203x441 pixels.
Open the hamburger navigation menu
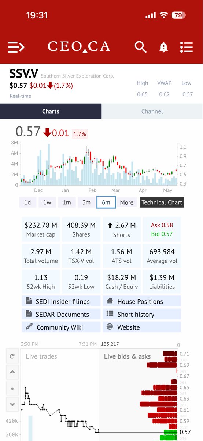(16, 47)
